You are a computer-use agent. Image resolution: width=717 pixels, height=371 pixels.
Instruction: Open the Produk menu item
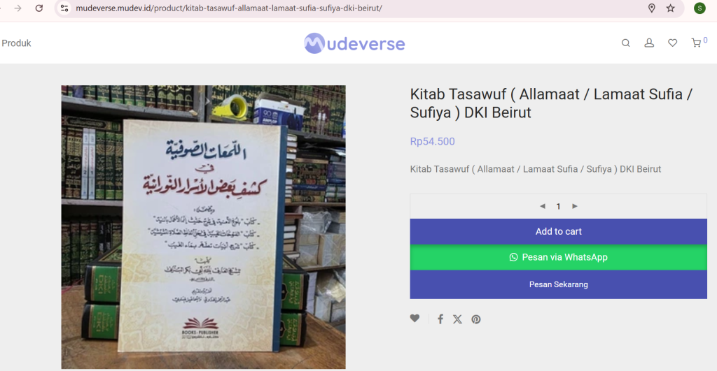point(16,43)
